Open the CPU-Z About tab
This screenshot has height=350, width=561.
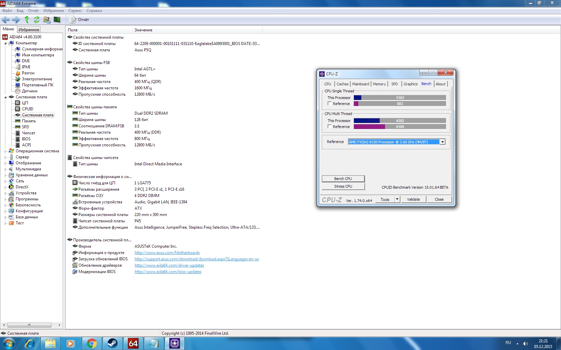coord(440,84)
